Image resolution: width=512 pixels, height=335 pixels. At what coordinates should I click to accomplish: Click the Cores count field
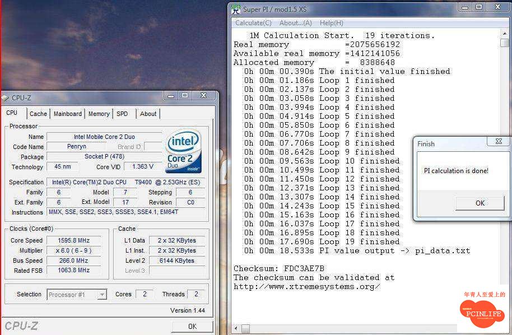click(145, 294)
